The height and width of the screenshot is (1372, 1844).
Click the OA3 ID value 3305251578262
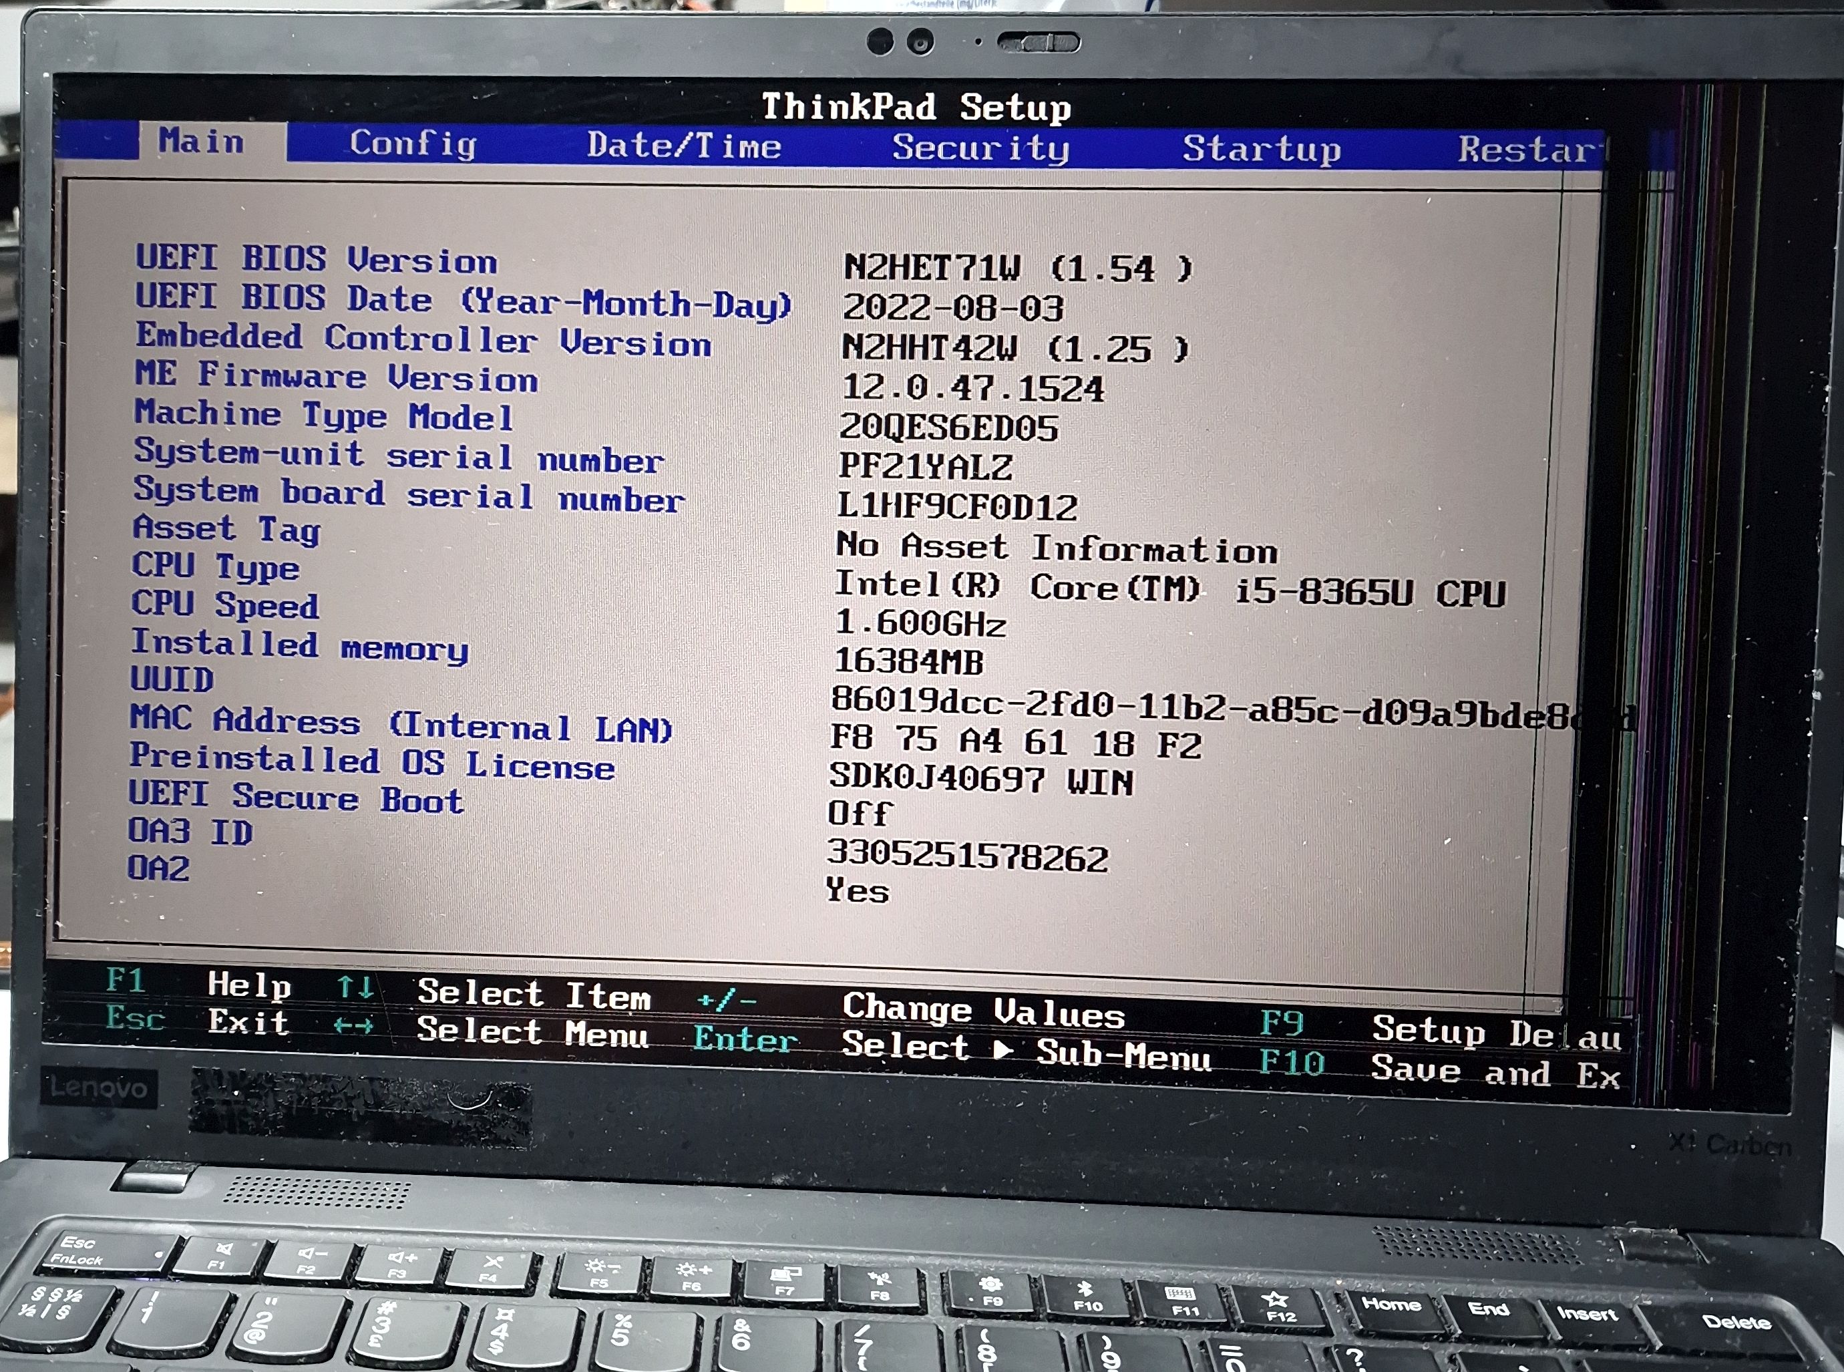(x=968, y=857)
